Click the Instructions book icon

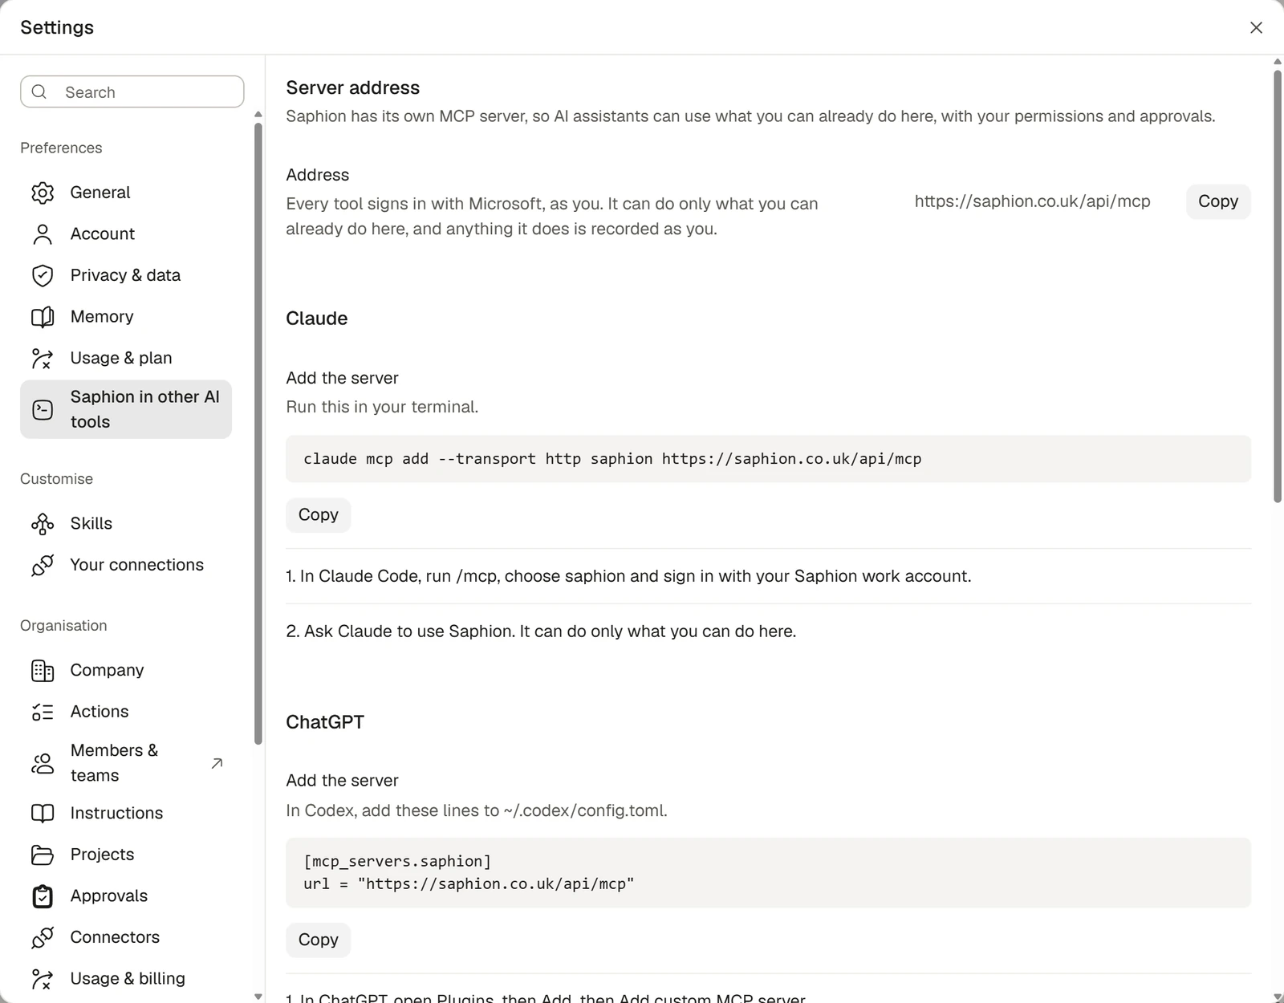point(43,814)
